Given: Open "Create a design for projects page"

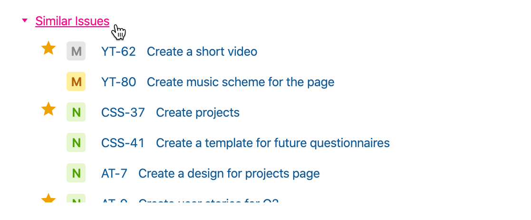Looking at the screenshot, I should [x=229, y=173].
